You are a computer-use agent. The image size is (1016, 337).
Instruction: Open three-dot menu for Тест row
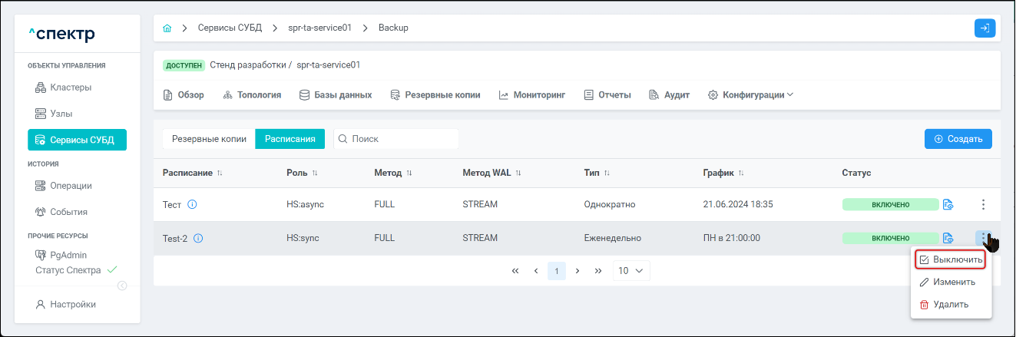coord(983,204)
